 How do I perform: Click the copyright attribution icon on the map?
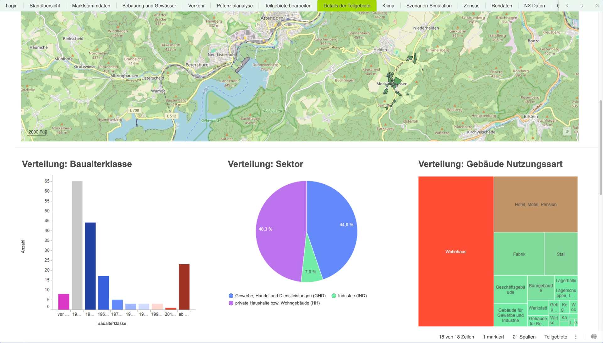(567, 131)
